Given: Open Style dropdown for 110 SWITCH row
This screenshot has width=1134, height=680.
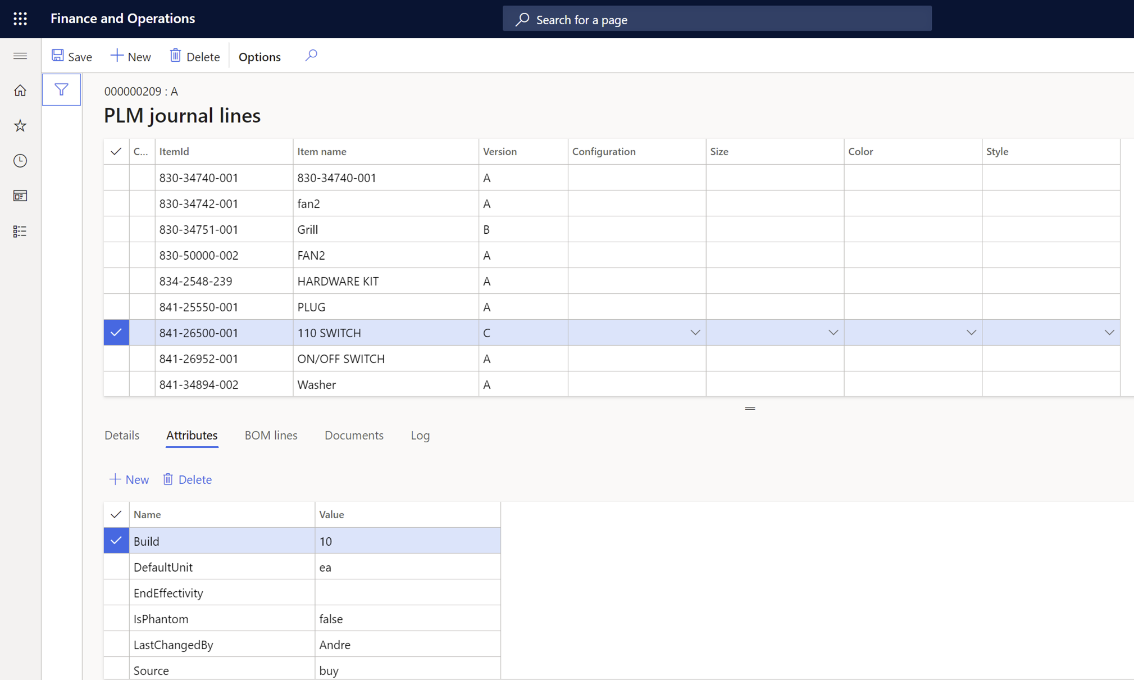Looking at the screenshot, I should coord(1109,332).
